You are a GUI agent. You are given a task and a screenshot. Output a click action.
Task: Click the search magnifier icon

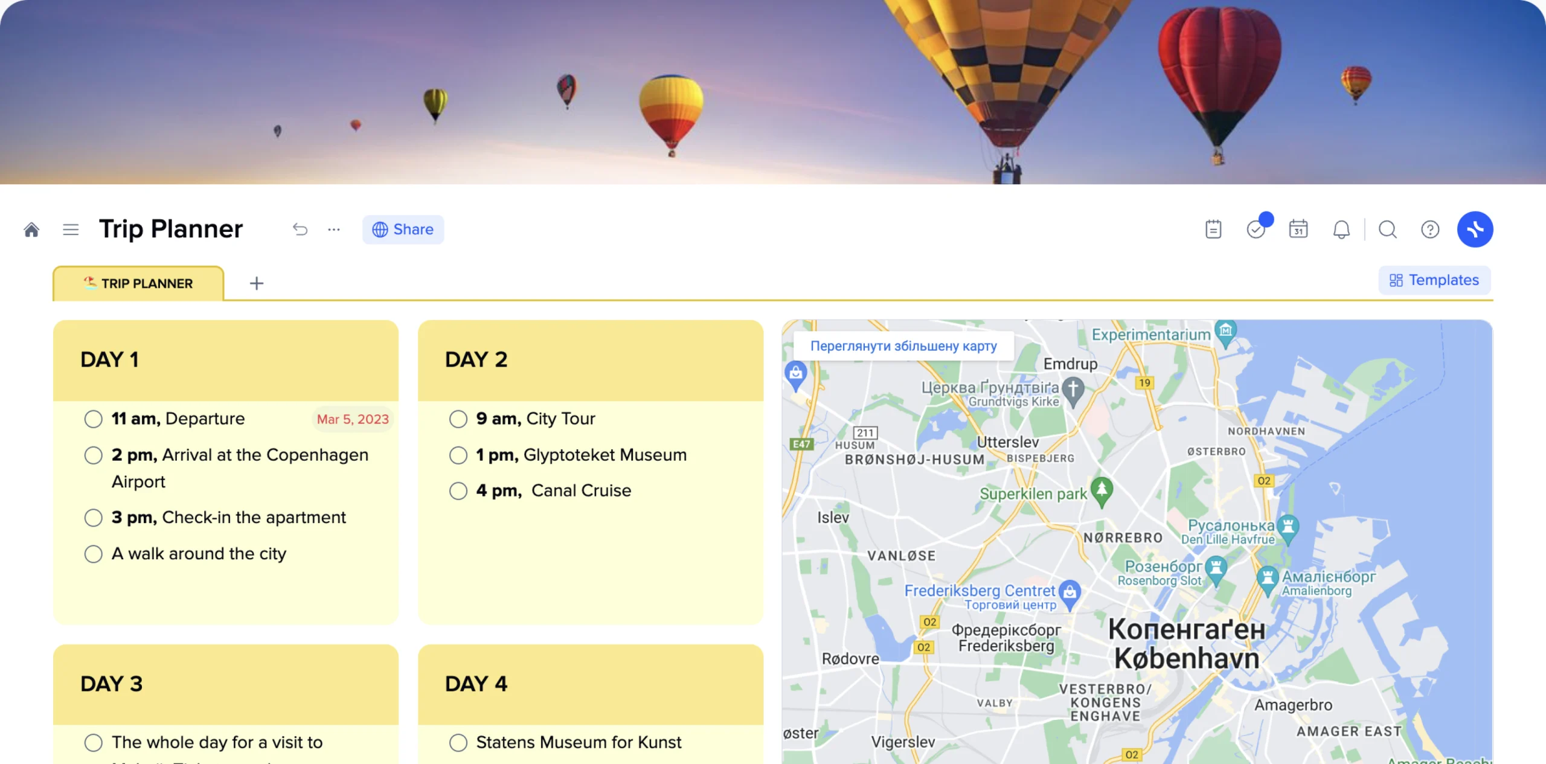click(1387, 229)
